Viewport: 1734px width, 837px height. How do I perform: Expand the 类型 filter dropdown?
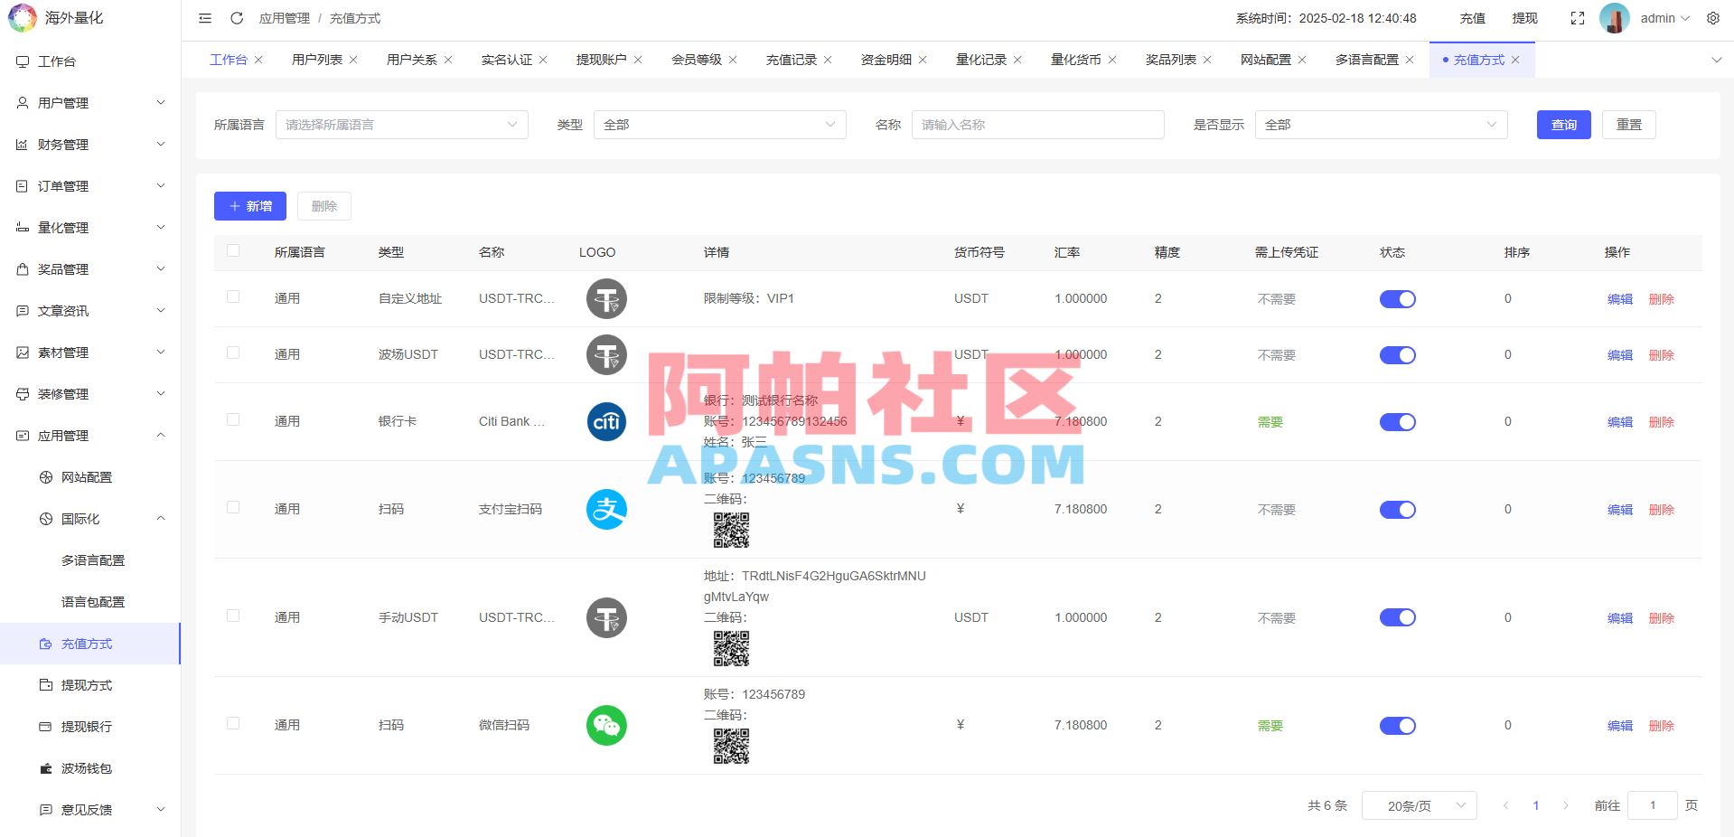[718, 124]
